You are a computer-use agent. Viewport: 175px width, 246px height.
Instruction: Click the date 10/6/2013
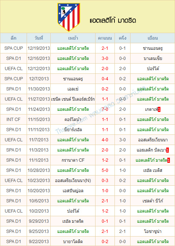coord(39,201)
